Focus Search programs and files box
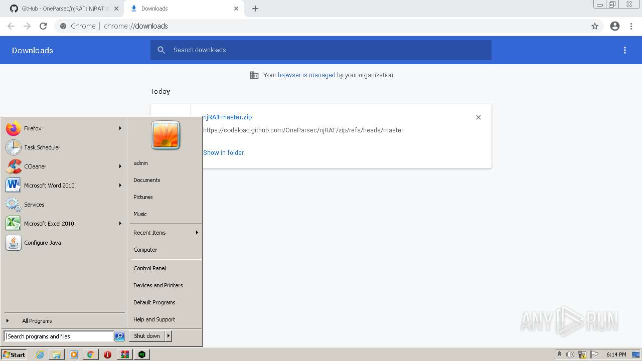 59,336
